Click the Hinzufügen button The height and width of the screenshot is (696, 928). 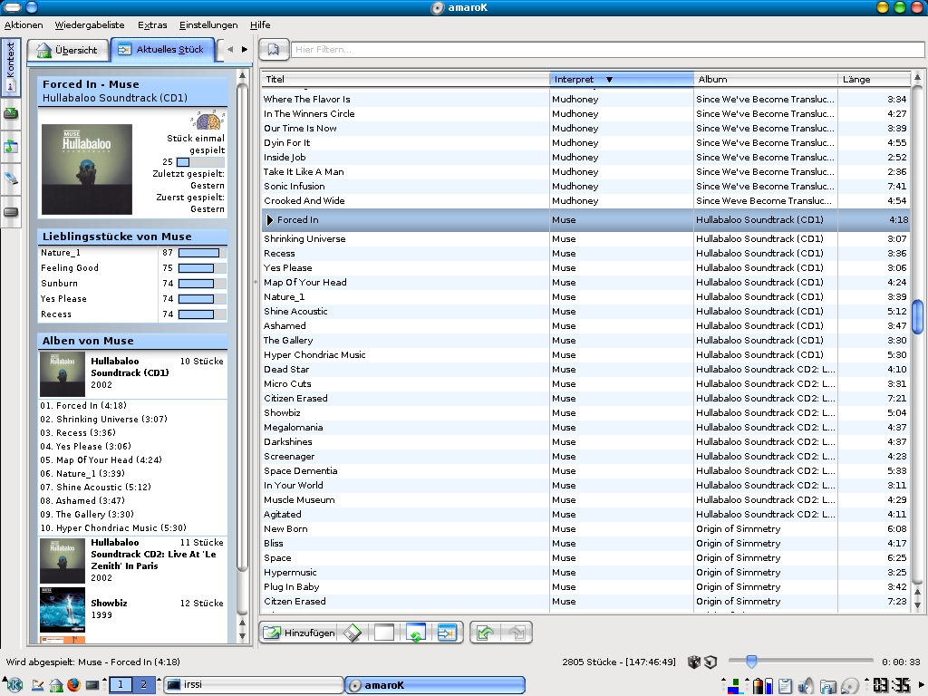299,633
